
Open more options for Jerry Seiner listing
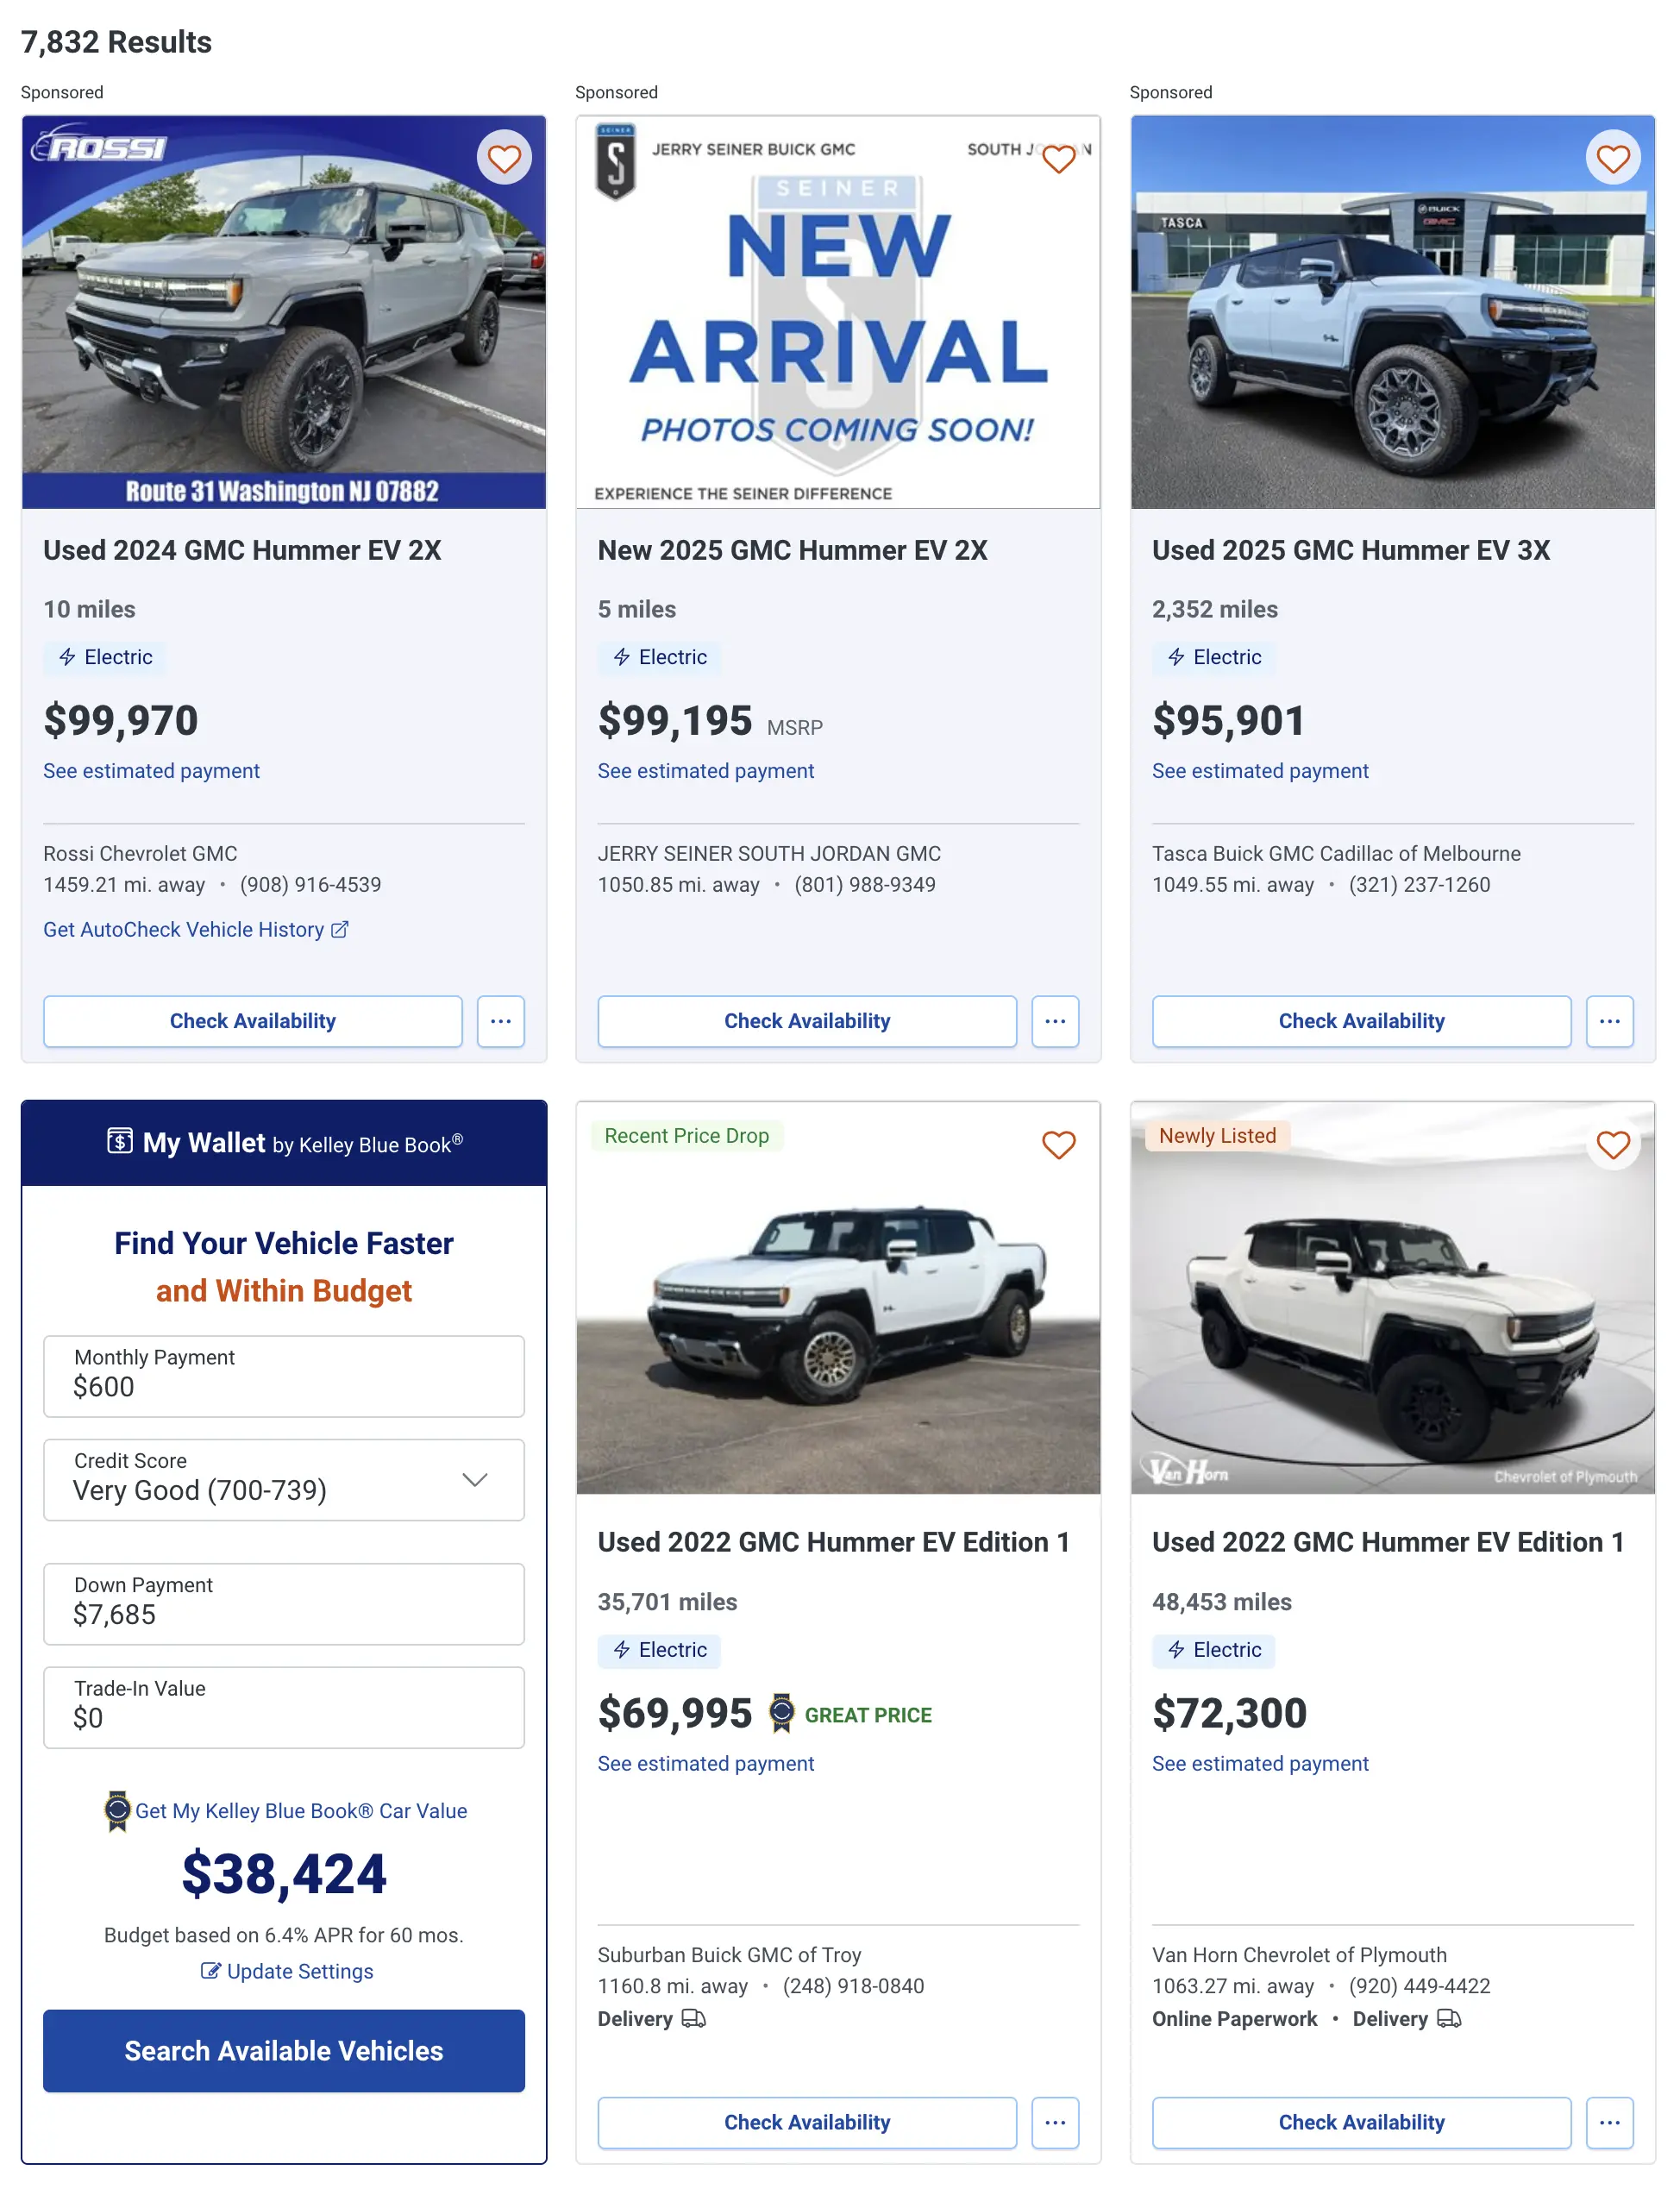pyautogui.click(x=1055, y=1021)
